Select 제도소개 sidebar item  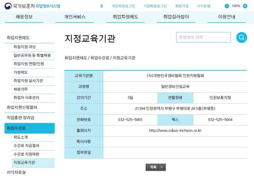pos(21,137)
